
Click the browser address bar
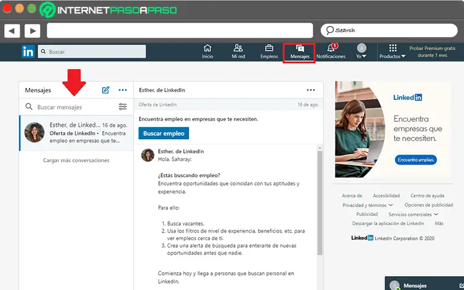pyautogui.click(x=180, y=31)
